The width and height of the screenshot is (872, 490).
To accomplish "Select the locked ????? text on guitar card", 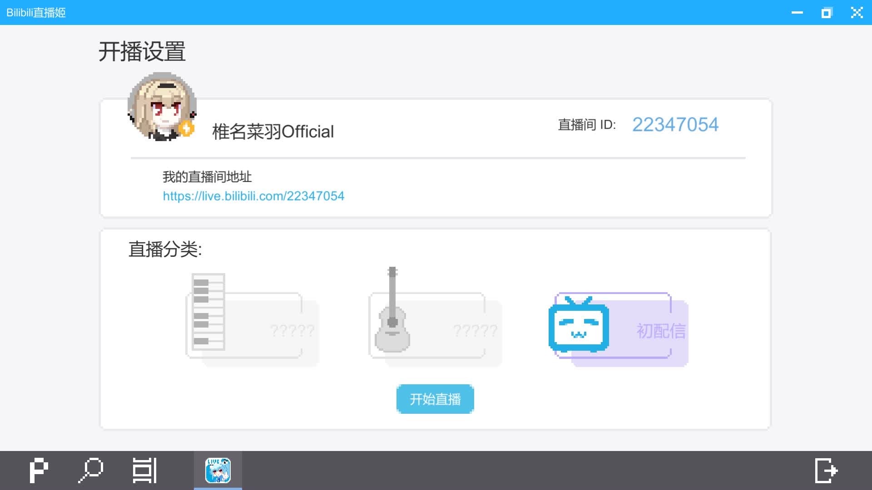I will (475, 331).
